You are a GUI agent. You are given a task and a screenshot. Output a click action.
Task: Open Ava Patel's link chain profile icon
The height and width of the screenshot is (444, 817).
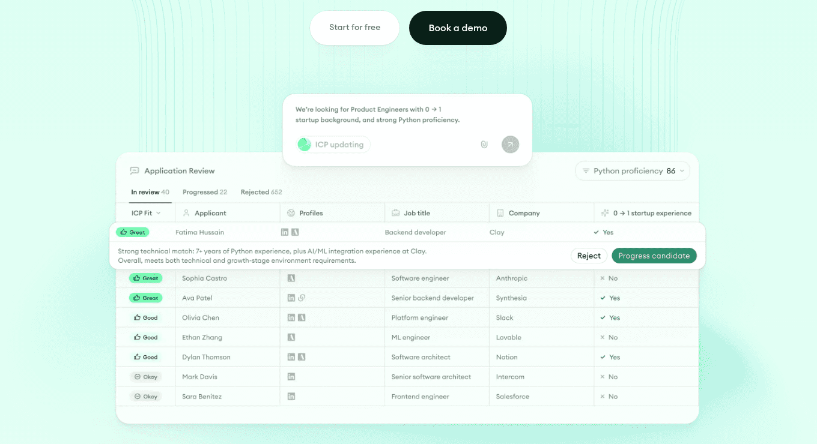pyautogui.click(x=302, y=298)
